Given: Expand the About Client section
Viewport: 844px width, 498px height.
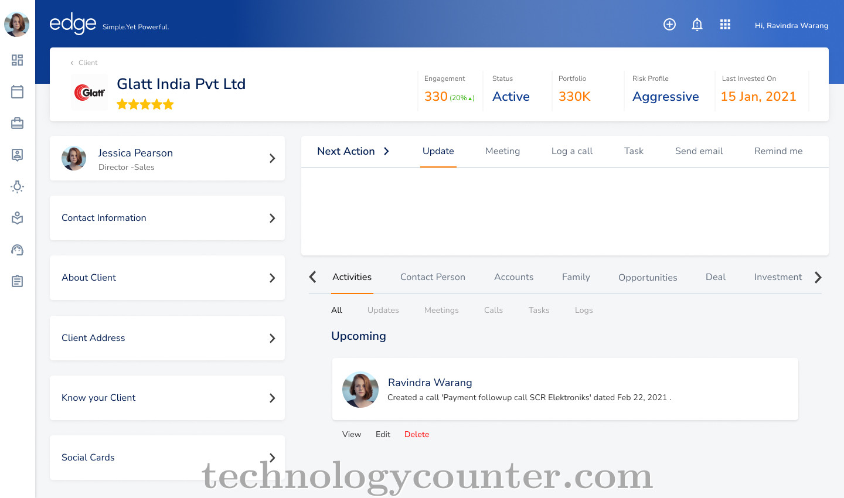Looking at the screenshot, I should point(167,278).
